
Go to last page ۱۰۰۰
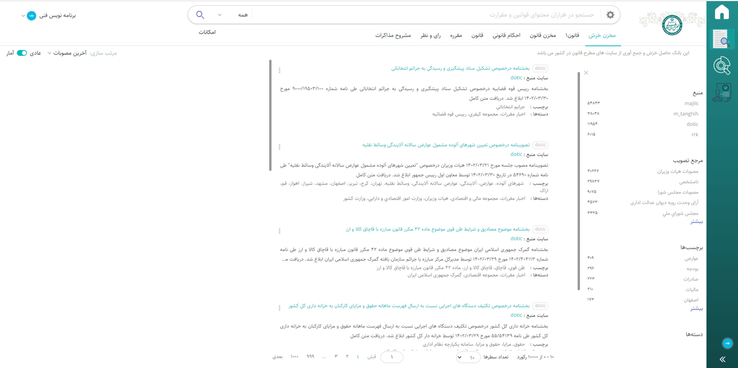[295, 357]
